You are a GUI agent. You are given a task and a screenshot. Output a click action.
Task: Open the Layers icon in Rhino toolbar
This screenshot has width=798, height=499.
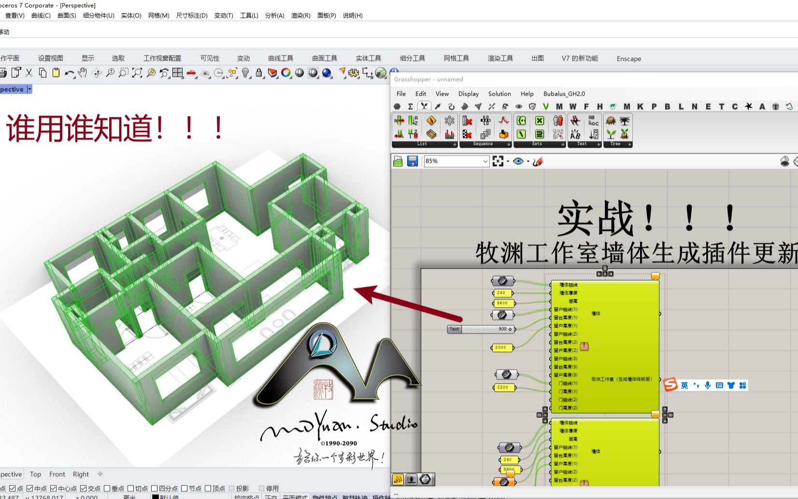(272, 73)
